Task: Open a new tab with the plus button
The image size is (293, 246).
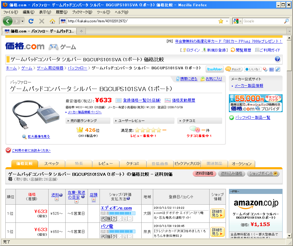Action: point(81,31)
